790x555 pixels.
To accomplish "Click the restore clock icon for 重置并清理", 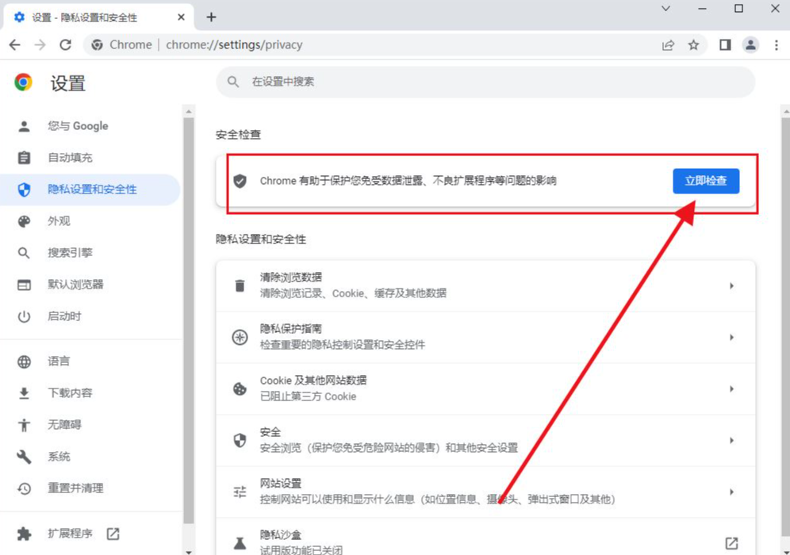I will tap(24, 488).
